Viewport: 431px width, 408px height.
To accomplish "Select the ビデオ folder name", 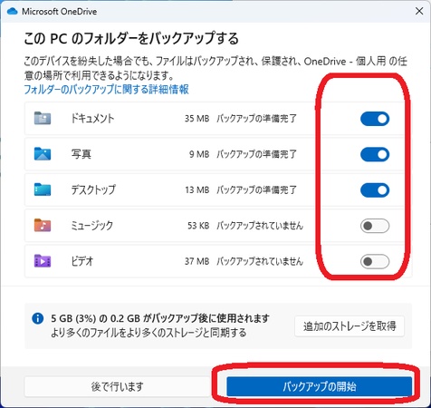I will pyautogui.click(x=82, y=261).
